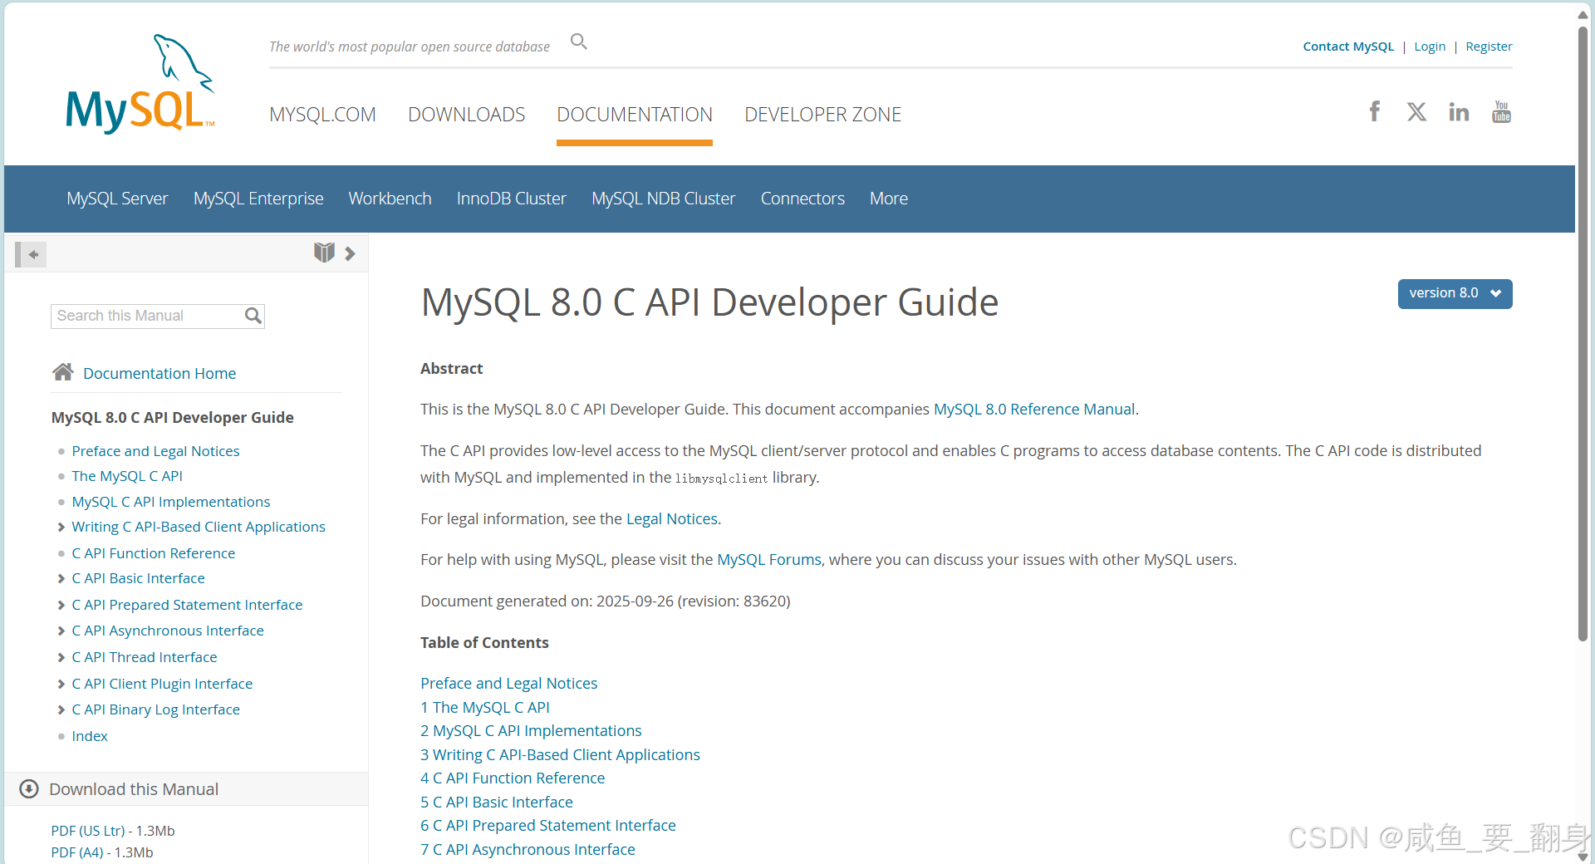Open '2 MySQL C API Implementations' in contents

531,731
